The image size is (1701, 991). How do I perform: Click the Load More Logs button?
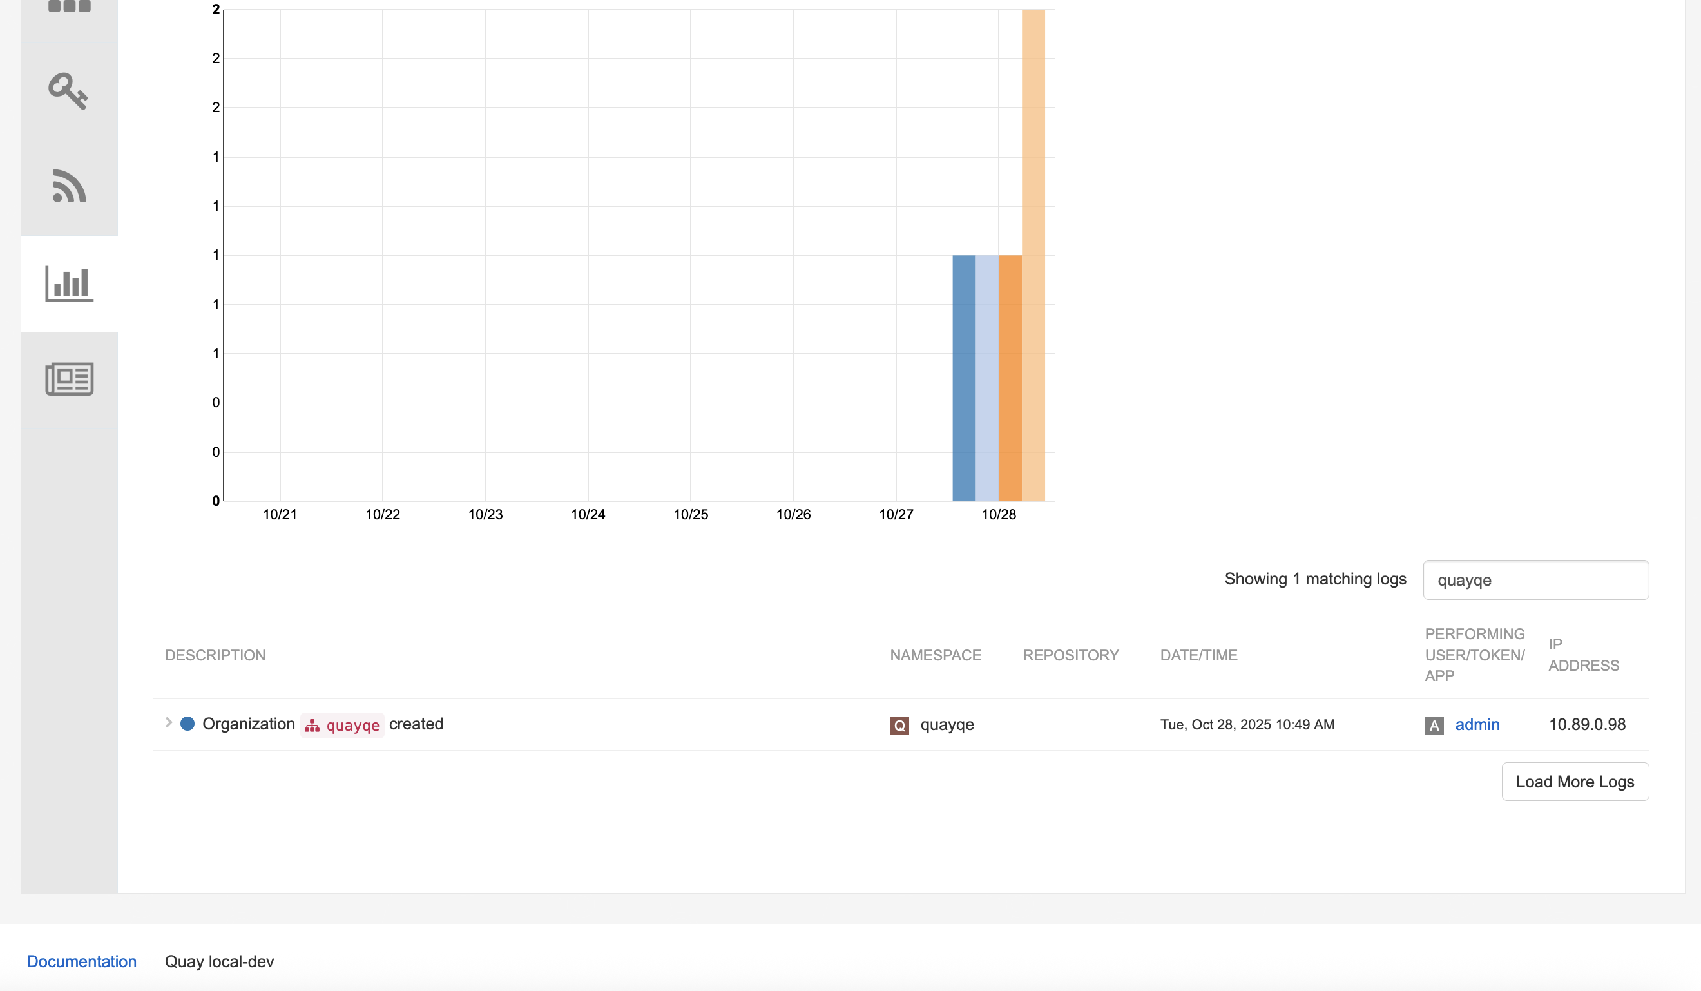tap(1574, 782)
